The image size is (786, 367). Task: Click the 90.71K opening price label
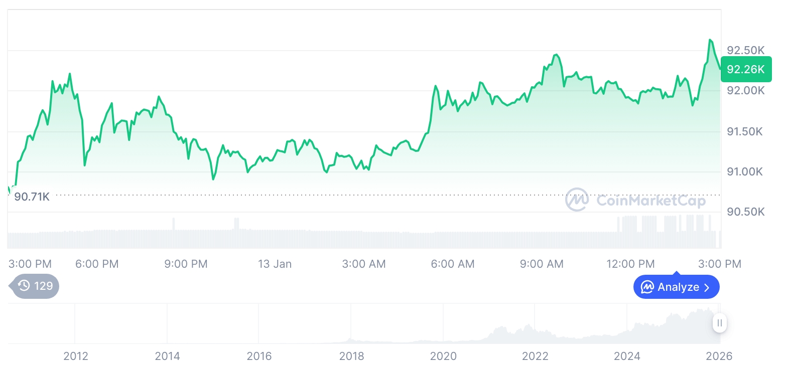(x=32, y=197)
